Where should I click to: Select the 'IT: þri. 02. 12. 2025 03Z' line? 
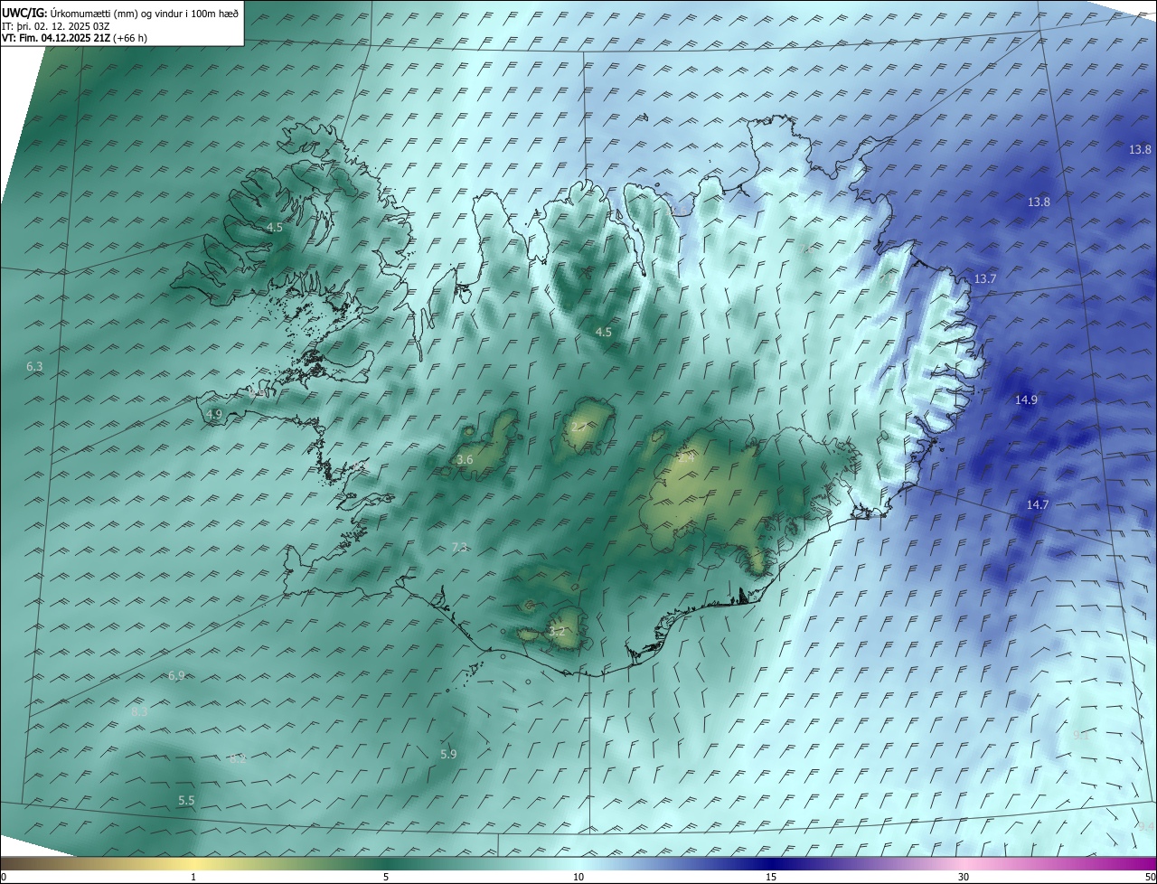click(56, 25)
